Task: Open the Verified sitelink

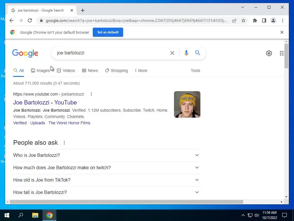Action: point(20,123)
